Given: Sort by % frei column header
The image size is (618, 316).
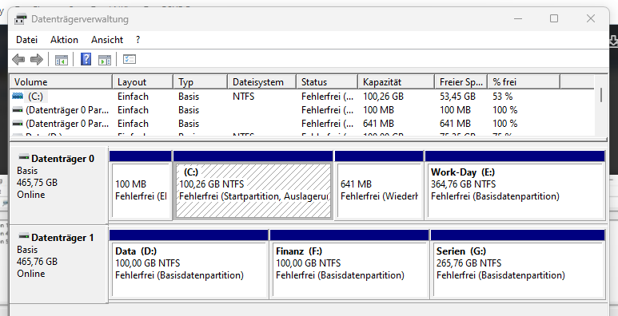Looking at the screenshot, I should click(x=524, y=82).
